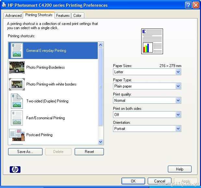Viewport: 201px width, 188px height.
Task: Switch to the Advanced tab
Action: [x=13, y=16]
